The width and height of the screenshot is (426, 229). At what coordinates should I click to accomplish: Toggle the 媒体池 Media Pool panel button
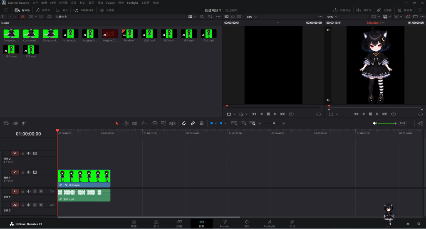[x=22, y=10]
